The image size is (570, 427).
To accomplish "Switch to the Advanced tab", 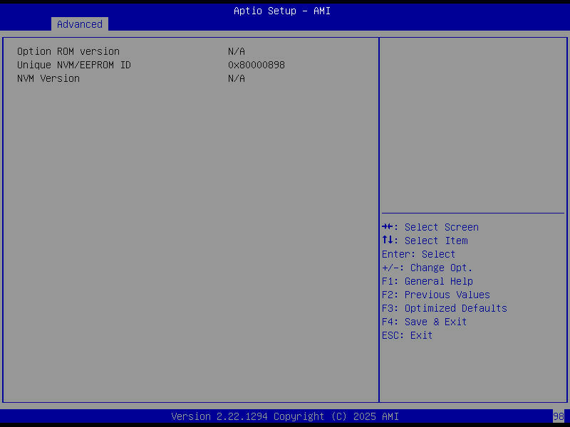I will (x=79, y=23).
